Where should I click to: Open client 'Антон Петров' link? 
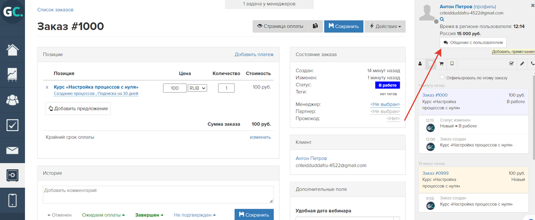coord(311,159)
